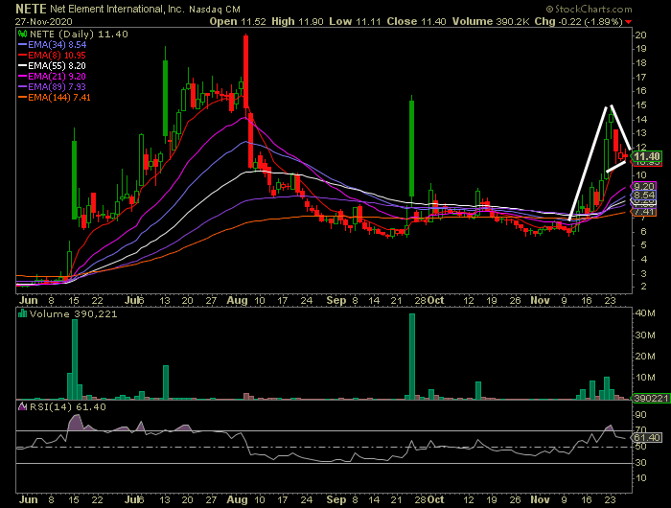The width and height of the screenshot is (671, 508).
Task: Click the EMA(8) 10.95 legend entry
Action: pos(57,56)
